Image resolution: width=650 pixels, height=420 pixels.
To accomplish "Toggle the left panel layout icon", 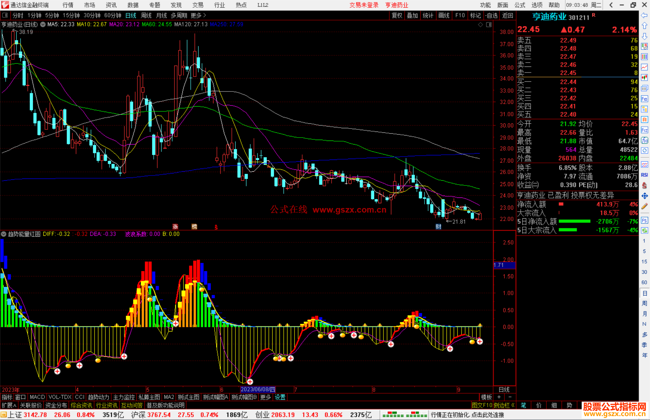I will [x=5, y=15].
